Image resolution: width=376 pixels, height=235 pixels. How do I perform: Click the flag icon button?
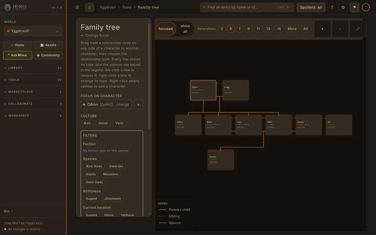pos(354,7)
